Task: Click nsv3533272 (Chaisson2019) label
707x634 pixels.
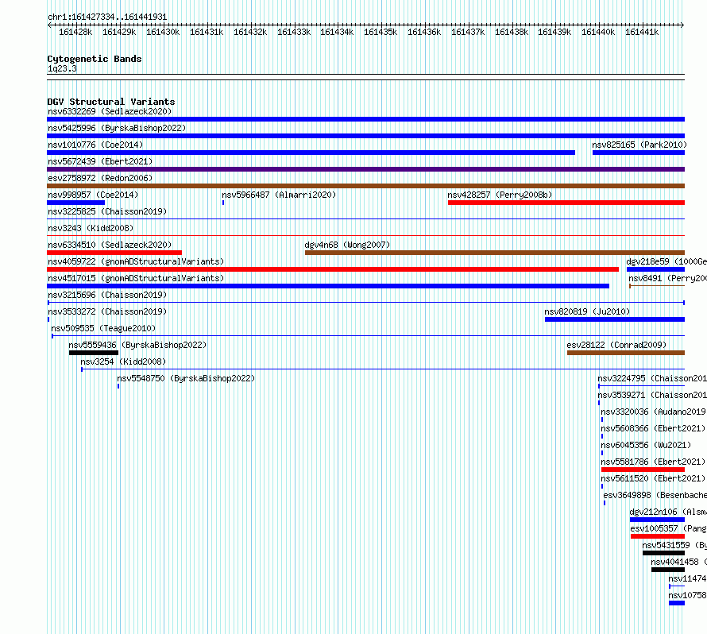Action: coord(107,311)
